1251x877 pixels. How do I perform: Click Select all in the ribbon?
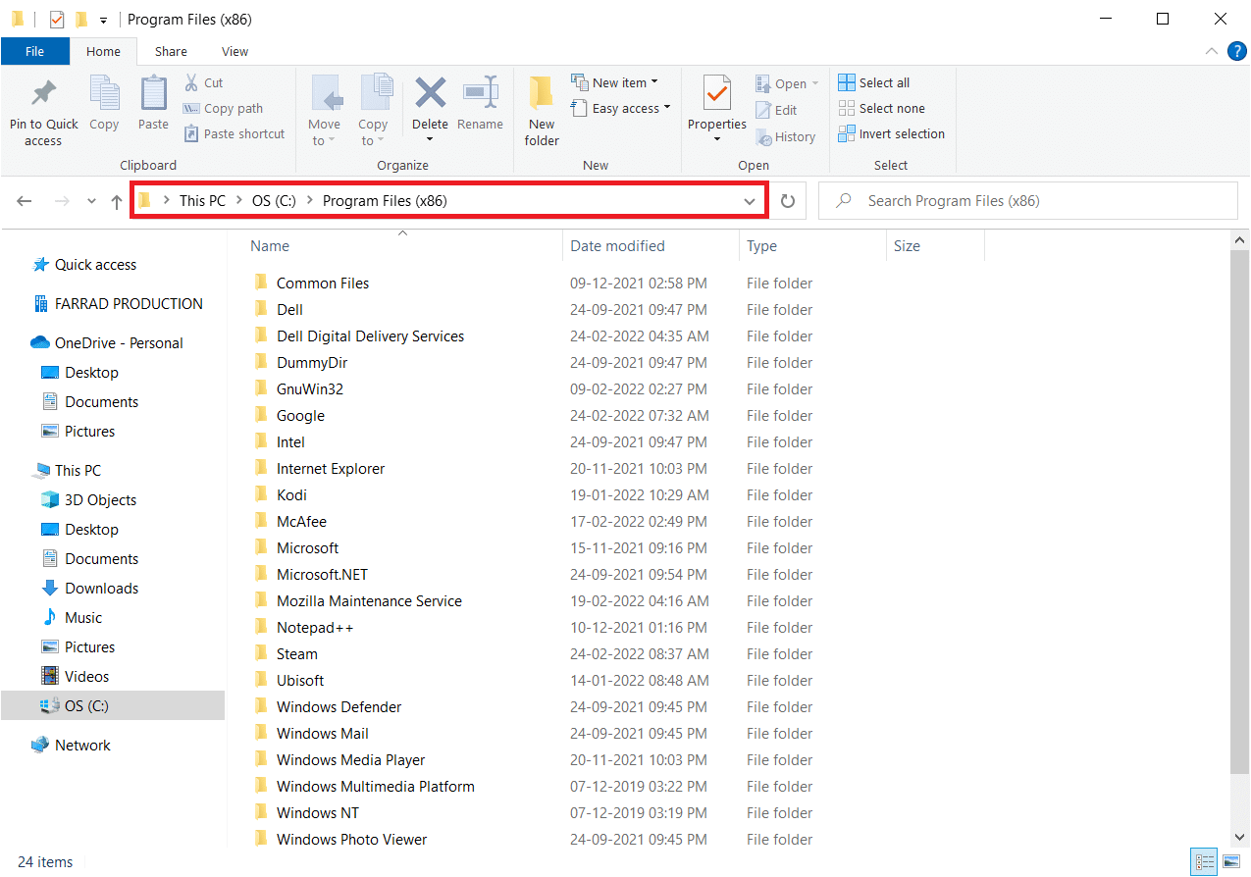(873, 83)
